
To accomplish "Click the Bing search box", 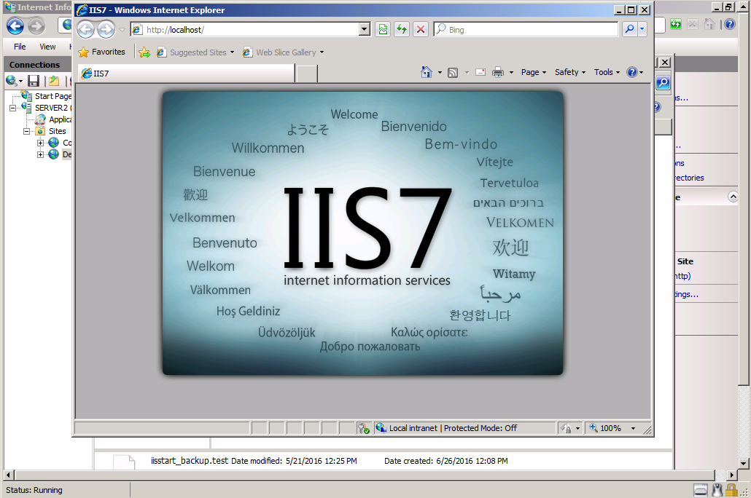I will (526, 30).
